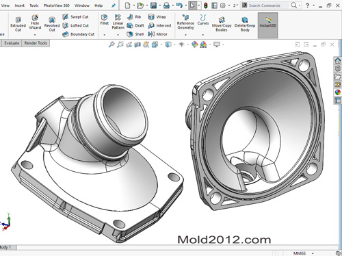Open the Tools menu

34,5
